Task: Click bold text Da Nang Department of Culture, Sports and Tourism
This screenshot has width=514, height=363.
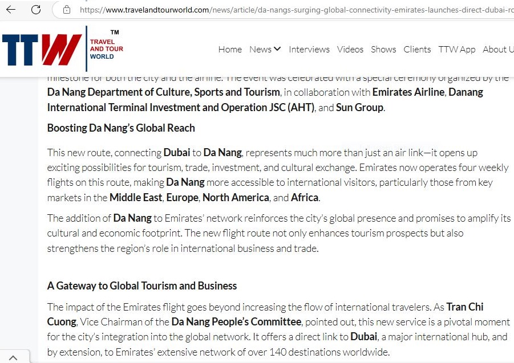Action: point(164,92)
